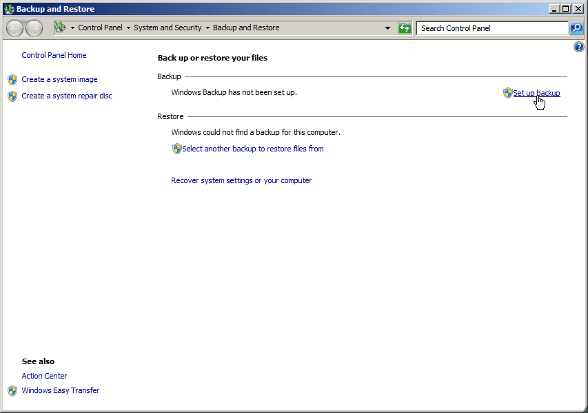The height and width of the screenshot is (413, 588).
Task: Expand dropdown arrow before Backup and Restore breadcrumb
Action: [x=207, y=28]
